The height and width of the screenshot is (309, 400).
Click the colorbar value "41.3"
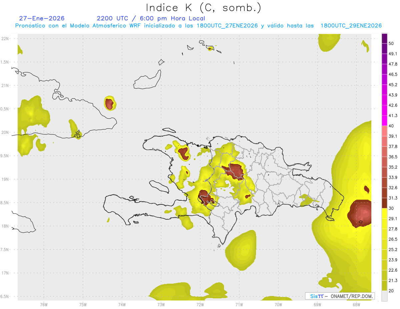(x=393, y=116)
